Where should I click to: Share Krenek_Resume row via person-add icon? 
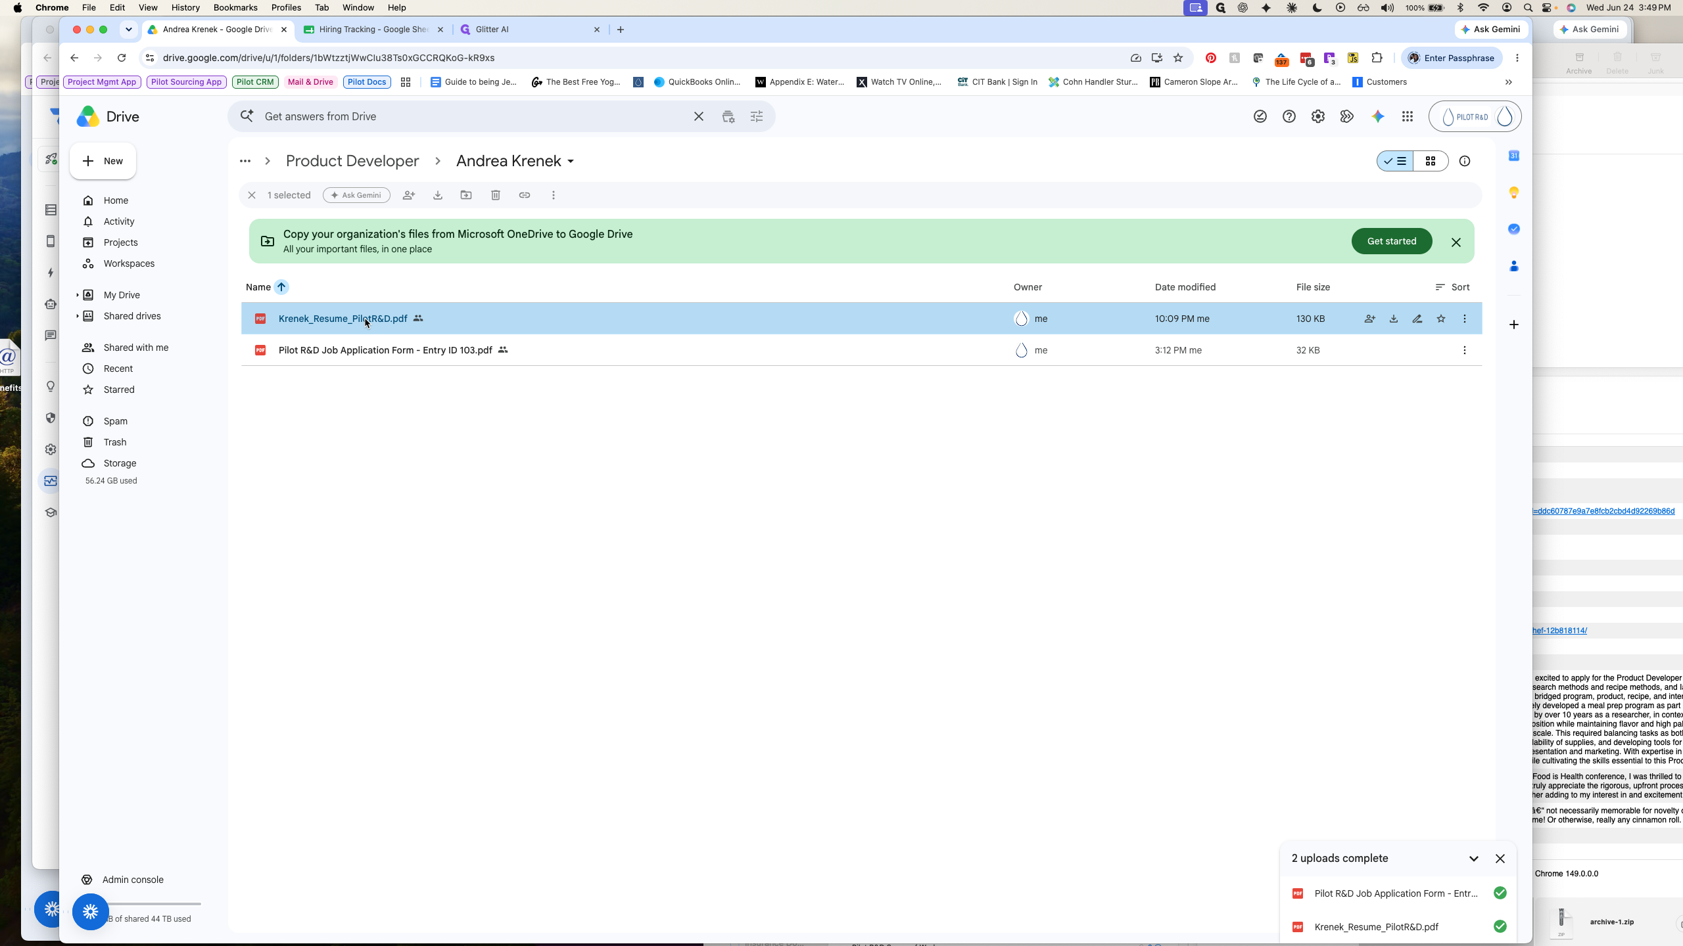[1370, 319]
